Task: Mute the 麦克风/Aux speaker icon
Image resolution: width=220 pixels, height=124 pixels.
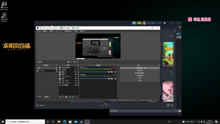Action: point(112,72)
